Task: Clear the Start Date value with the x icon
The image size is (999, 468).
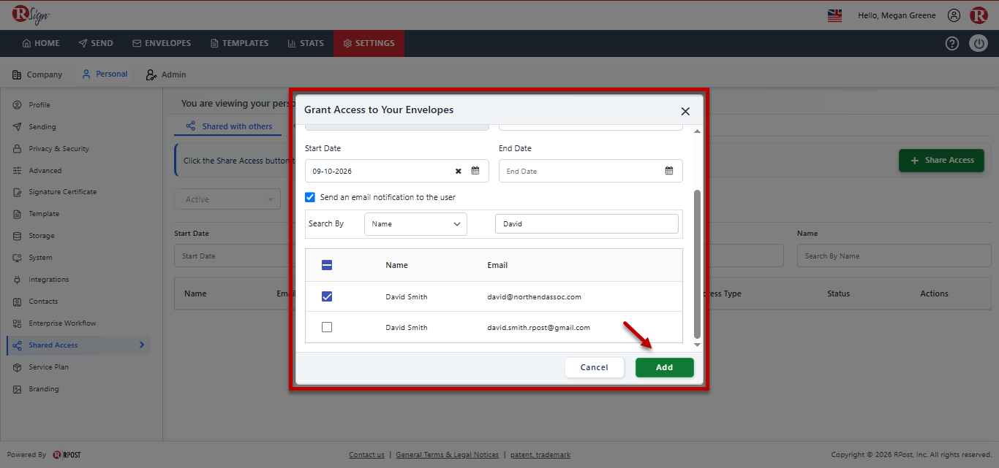Action: (x=459, y=171)
